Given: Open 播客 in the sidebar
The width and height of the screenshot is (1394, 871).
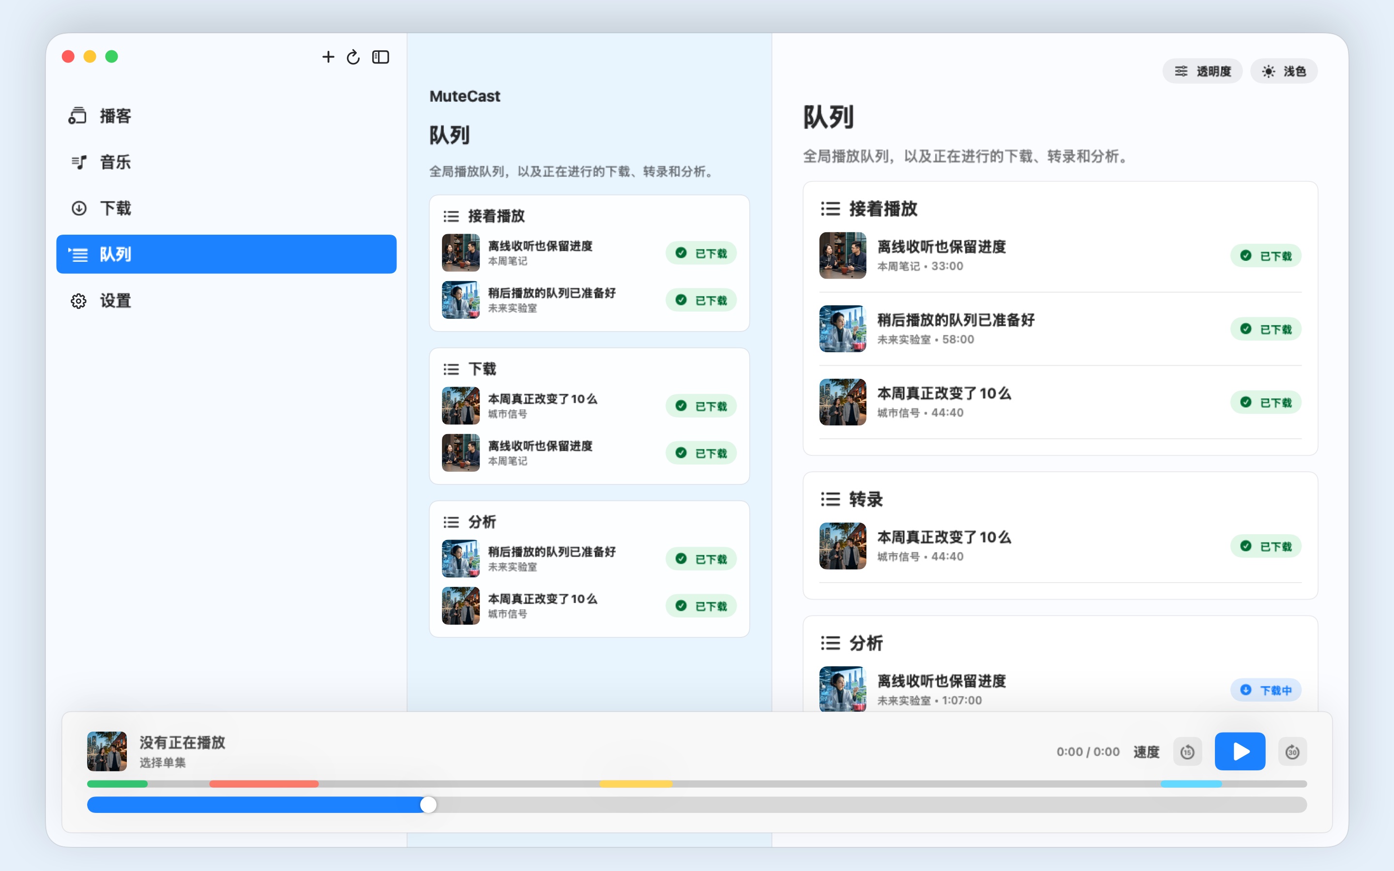Looking at the screenshot, I should tap(227, 116).
